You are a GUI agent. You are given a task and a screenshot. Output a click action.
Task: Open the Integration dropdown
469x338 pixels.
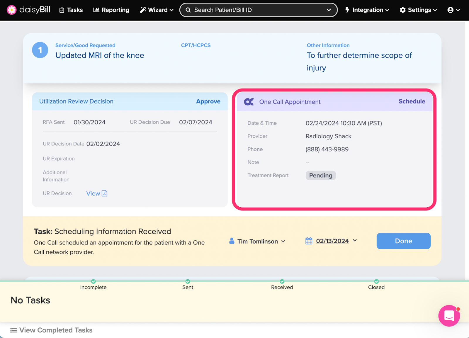coord(367,10)
